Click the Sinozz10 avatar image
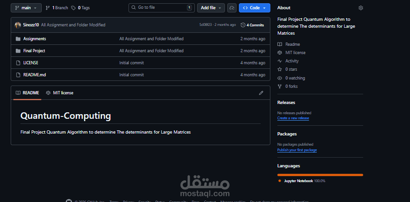The height and width of the screenshot is (202, 410). (x=18, y=25)
